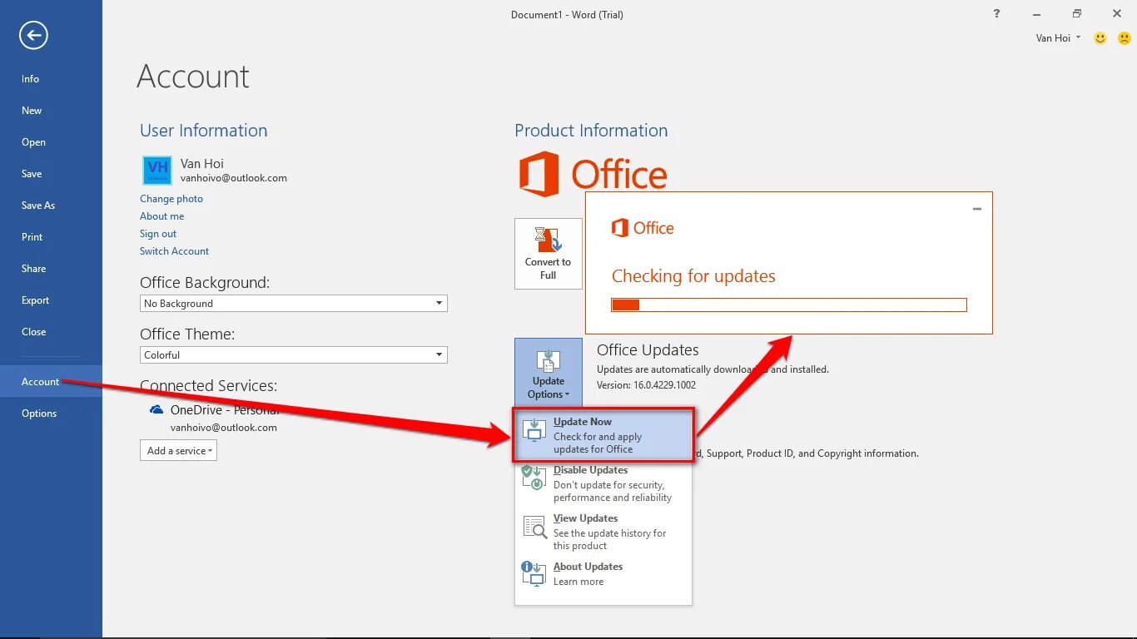This screenshot has width=1137, height=639.
Task: Click the Help question mark icon
Action: (997, 14)
